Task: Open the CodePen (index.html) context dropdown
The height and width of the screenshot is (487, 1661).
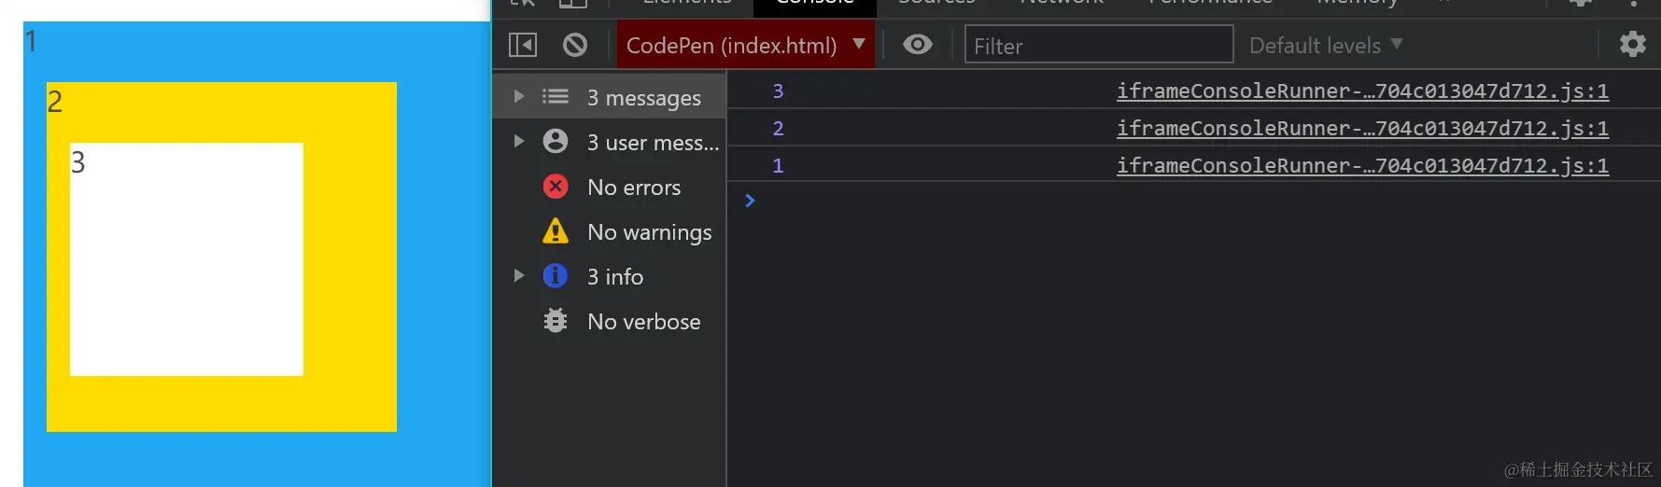Action: [745, 45]
